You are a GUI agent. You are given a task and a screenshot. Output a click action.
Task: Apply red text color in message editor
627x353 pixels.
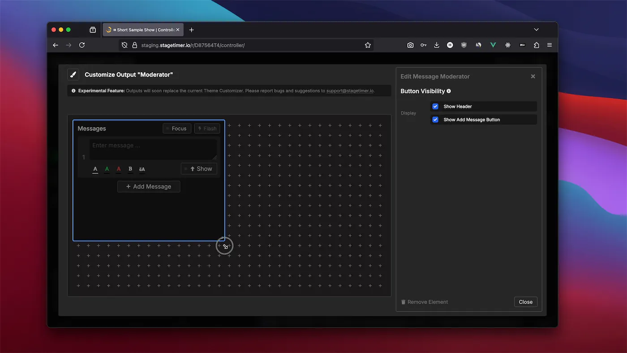pos(118,169)
